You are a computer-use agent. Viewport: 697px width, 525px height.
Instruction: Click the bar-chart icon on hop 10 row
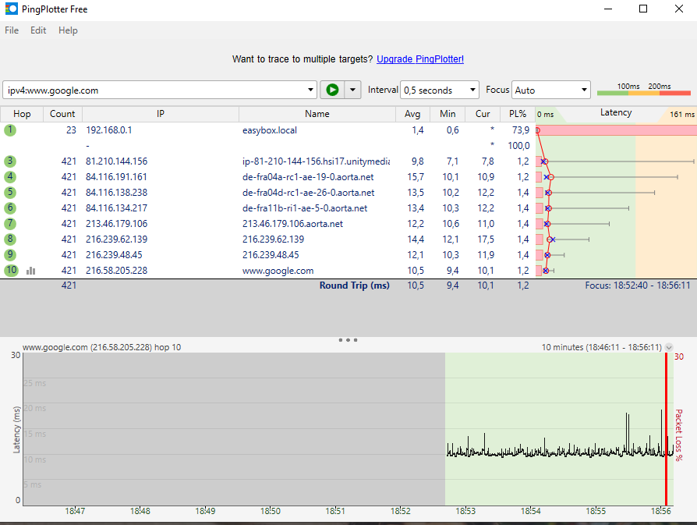pyautogui.click(x=30, y=271)
